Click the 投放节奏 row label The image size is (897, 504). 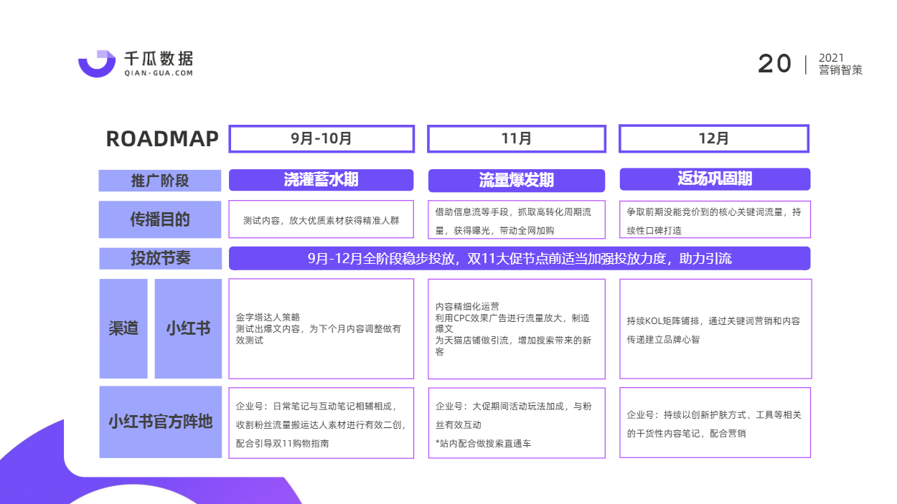(x=160, y=258)
